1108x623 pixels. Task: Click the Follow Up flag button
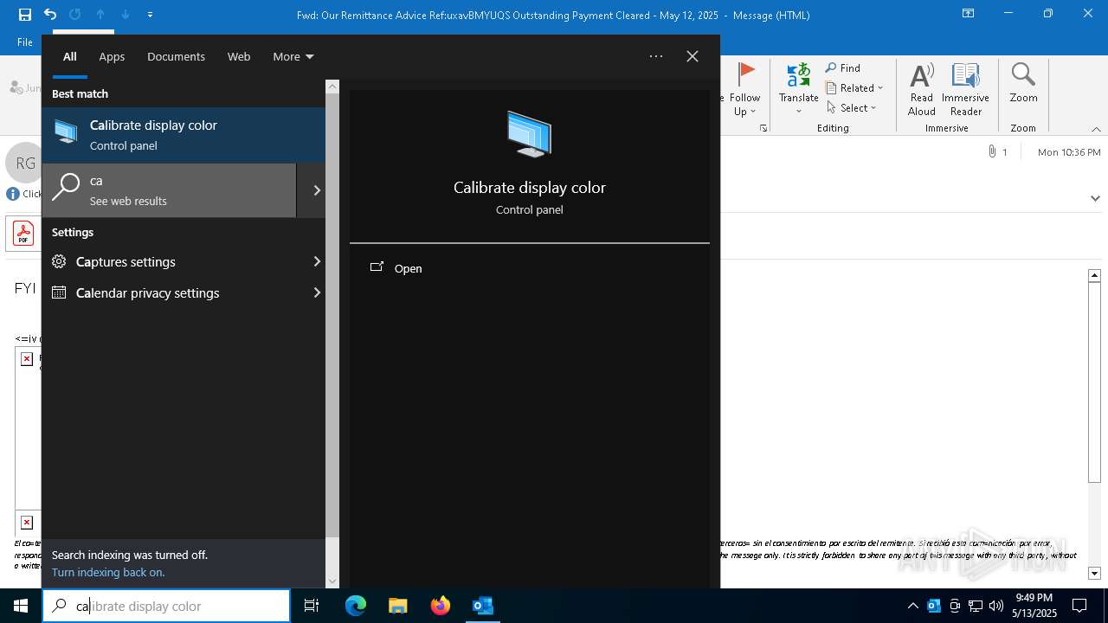(x=744, y=89)
